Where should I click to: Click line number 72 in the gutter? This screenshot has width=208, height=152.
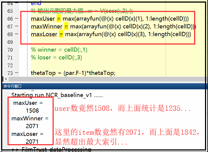pos(10,66)
